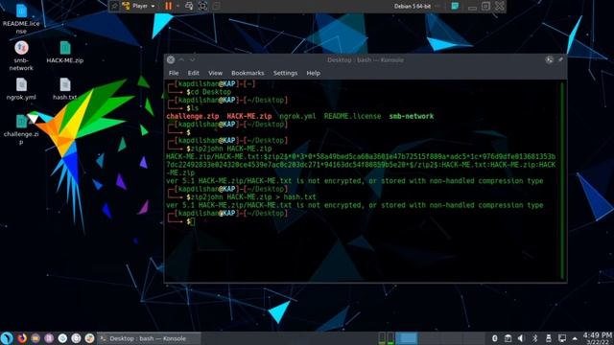Expand power options arrow beside pause

coord(177,6)
